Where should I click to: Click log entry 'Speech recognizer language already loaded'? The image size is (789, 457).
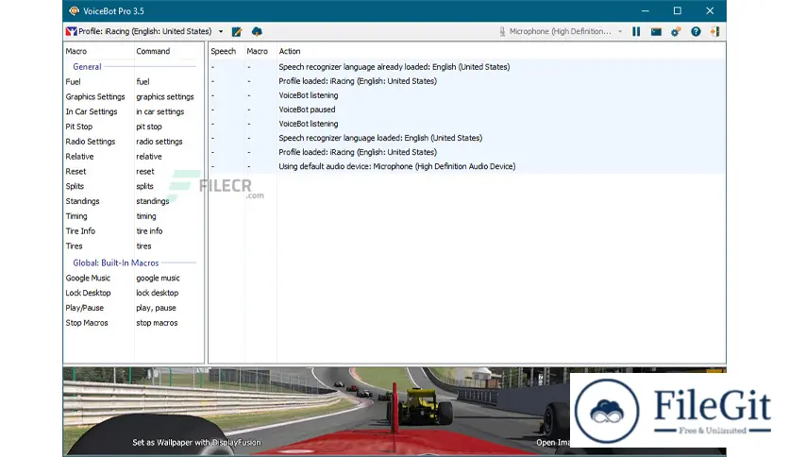(x=394, y=66)
